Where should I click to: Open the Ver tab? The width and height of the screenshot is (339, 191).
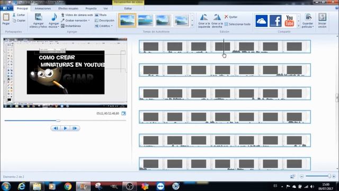click(x=105, y=8)
